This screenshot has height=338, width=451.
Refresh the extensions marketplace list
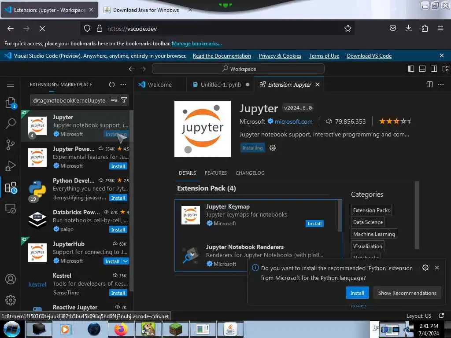click(112, 84)
